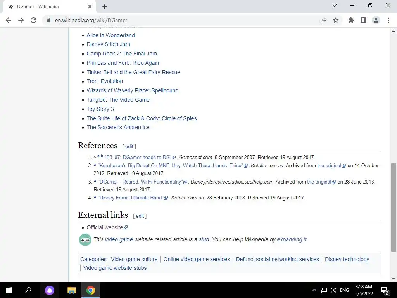This screenshot has height=298, width=397.
Task: Open Suite Life of Zack & Cody link
Action: click(142, 118)
